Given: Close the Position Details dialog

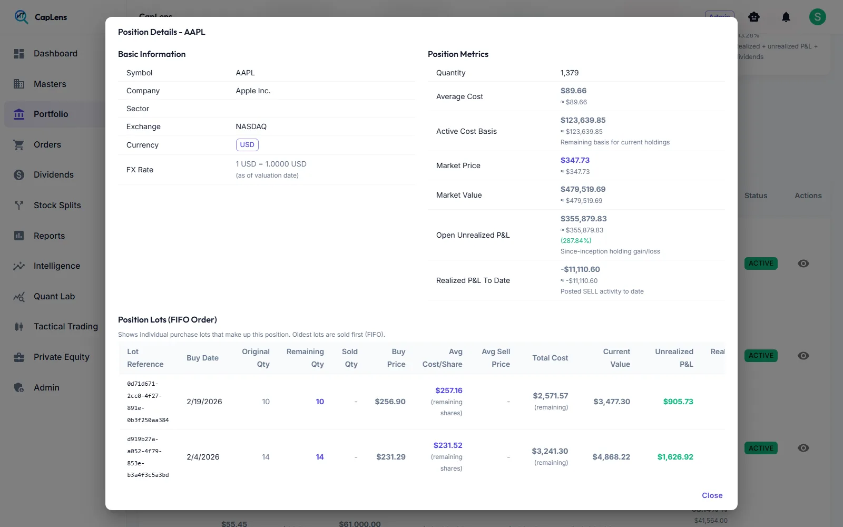Looking at the screenshot, I should [x=712, y=495].
